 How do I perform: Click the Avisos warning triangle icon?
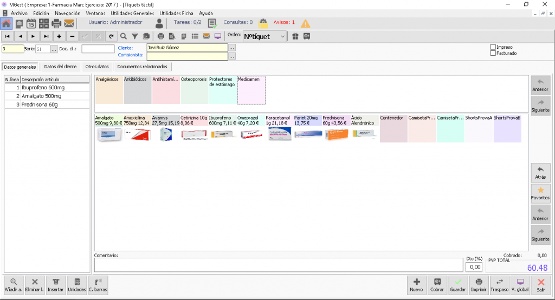click(x=305, y=24)
